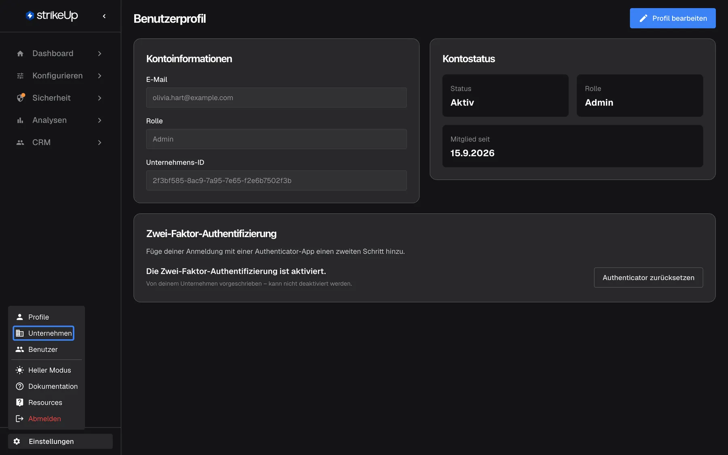This screenshot has width=728, height=455.
Task: Open the Profile menu entry
Action: pyautogui.click(x=47, y=317)
